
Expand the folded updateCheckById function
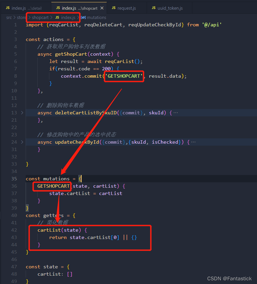[x=22, y=142]
